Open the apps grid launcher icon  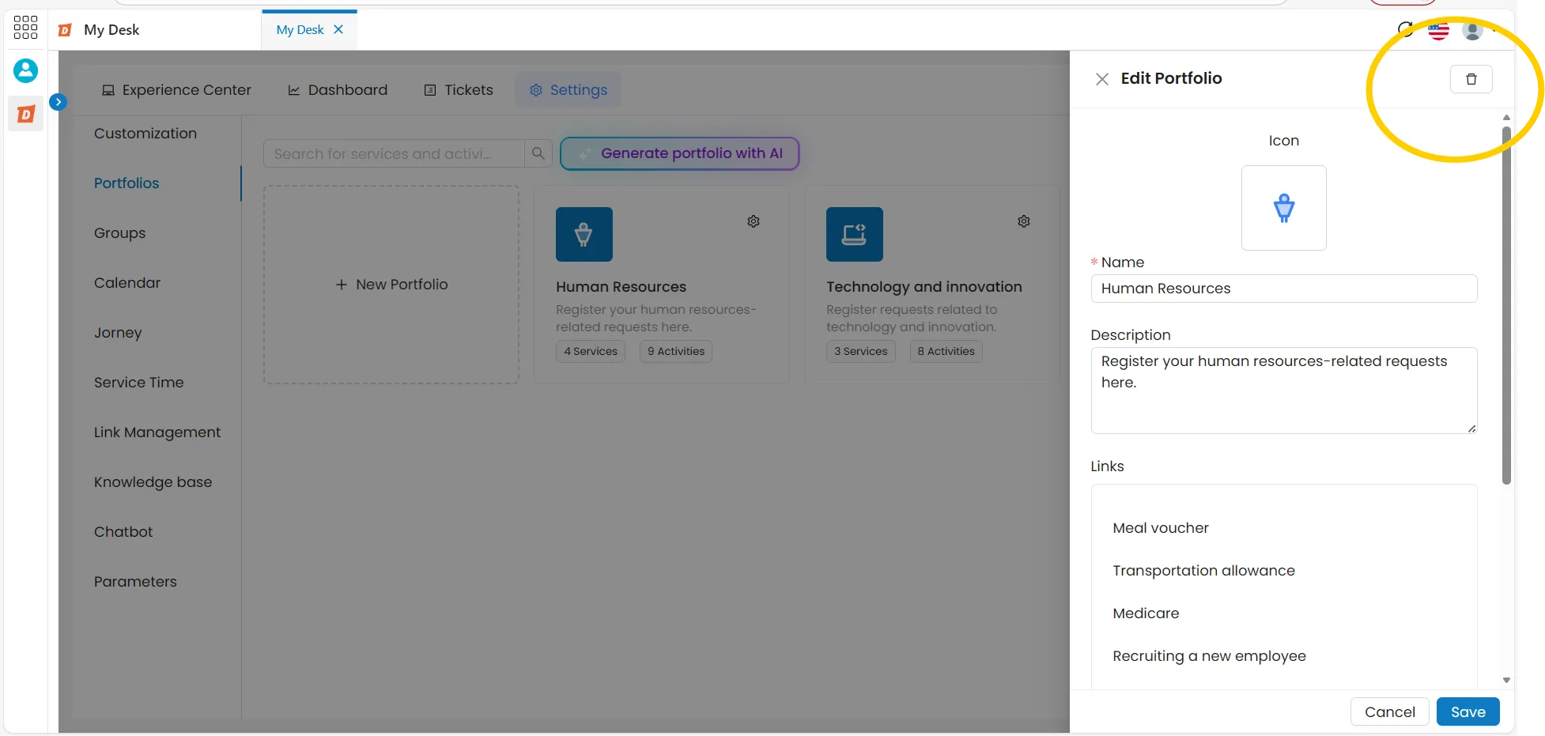[x=25, y=28]
